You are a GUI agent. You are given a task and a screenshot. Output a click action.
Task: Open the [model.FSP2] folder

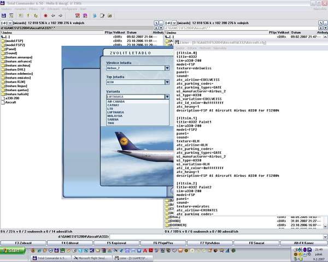tap(15, 45)
